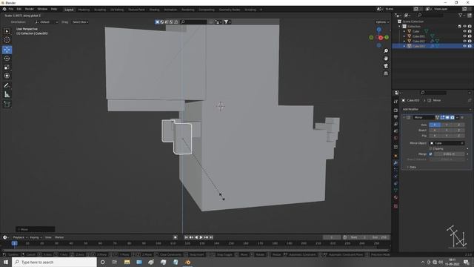Open the File menu
The height and width of the screenshot is (267, 474).
click(x=11, y=10)
